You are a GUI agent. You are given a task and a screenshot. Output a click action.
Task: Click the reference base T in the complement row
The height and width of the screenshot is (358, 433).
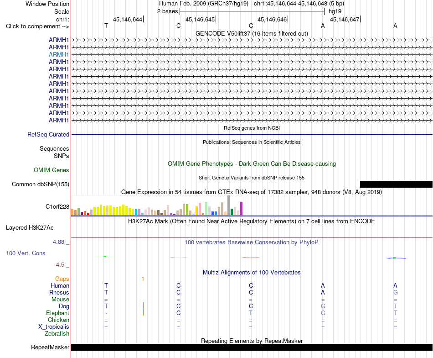(106, 26)
